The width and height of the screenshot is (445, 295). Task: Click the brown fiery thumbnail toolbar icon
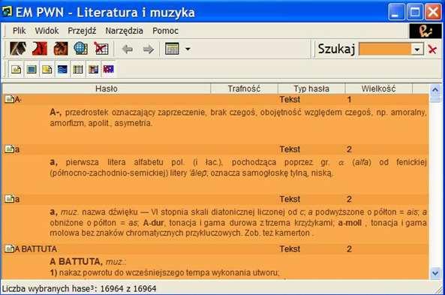(x=61, y=49)
